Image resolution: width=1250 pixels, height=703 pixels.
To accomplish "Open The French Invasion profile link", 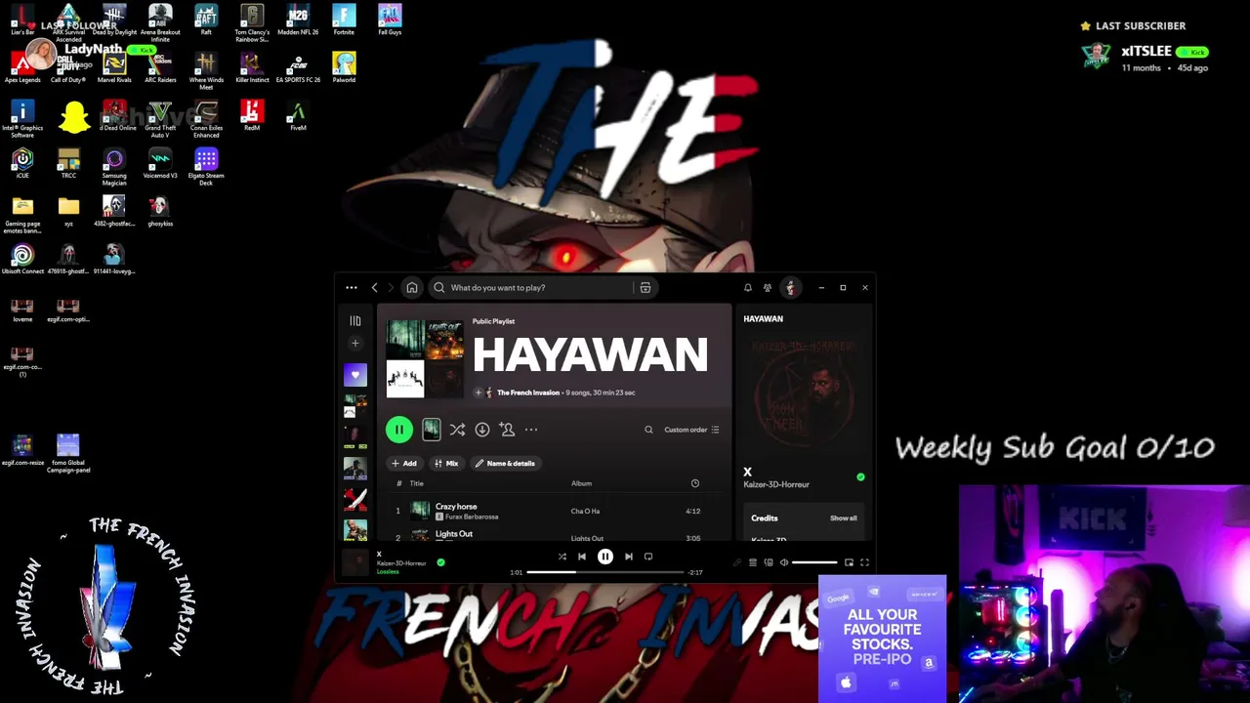I will click(528, 393).
